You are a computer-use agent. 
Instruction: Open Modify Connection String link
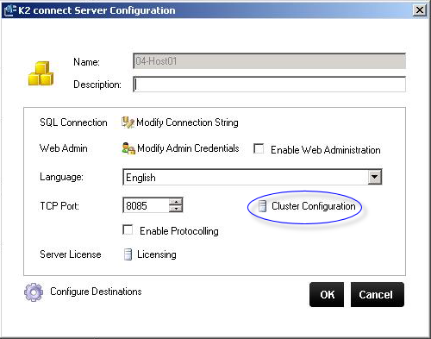[x=187, y=122]
